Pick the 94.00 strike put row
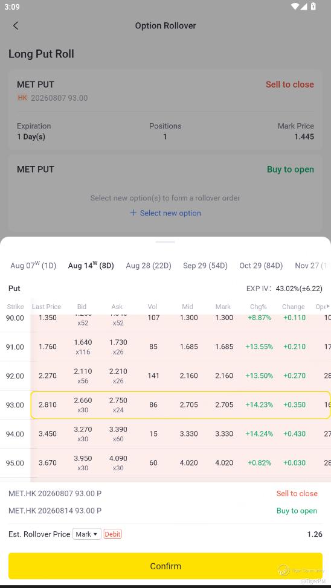The width and height of the screenshot is (331, 588). [165, 434]
